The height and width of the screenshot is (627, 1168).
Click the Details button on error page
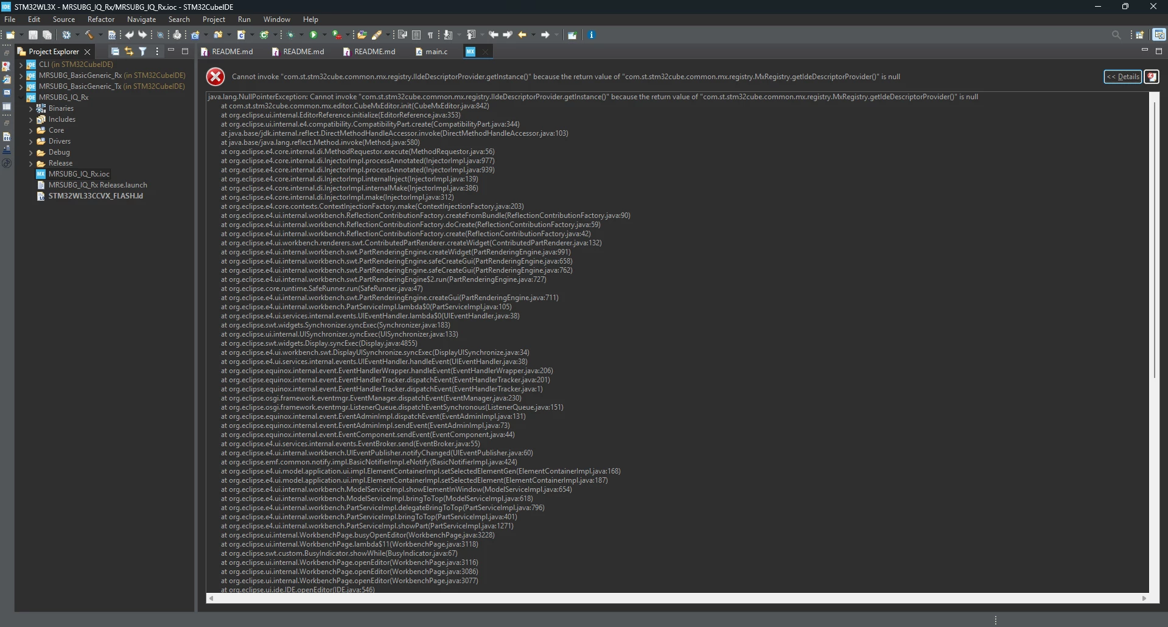click(1122, 77)
